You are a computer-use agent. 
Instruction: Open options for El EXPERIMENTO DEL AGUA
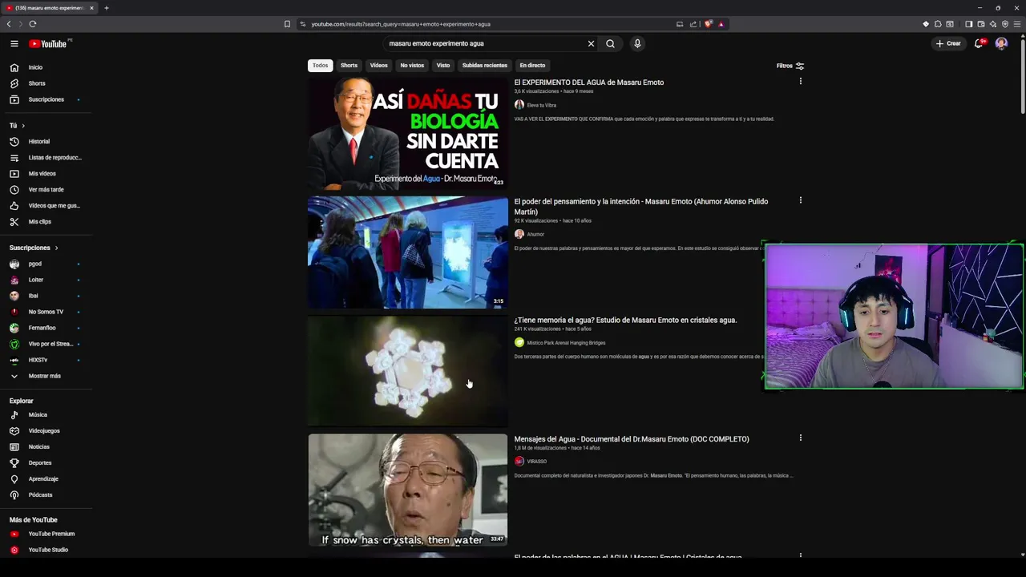[x=800, y=82]
